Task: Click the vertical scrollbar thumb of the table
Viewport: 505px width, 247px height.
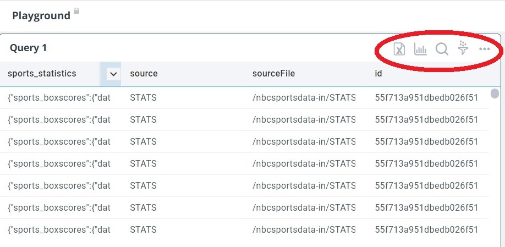Action: pyautogui.click(x=495, y=94)
